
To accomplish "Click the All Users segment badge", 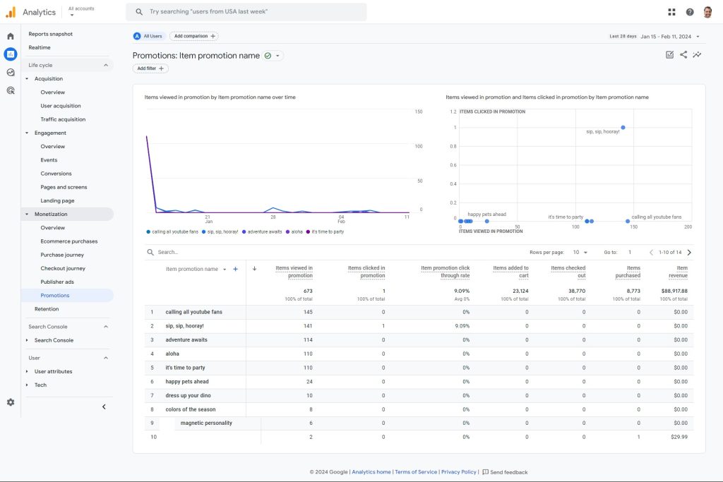I will (x=148, y=36).
